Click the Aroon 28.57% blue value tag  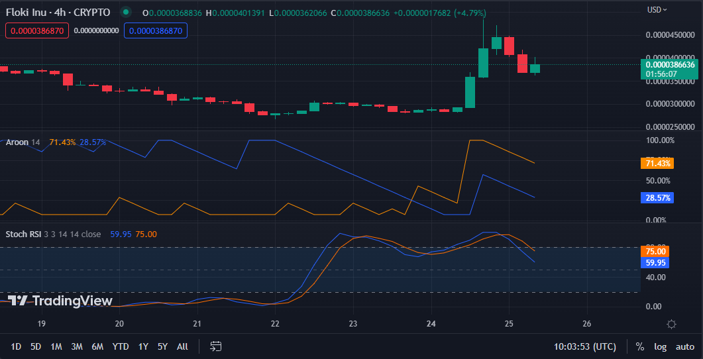pyautogui.click(x=657, y=197)
